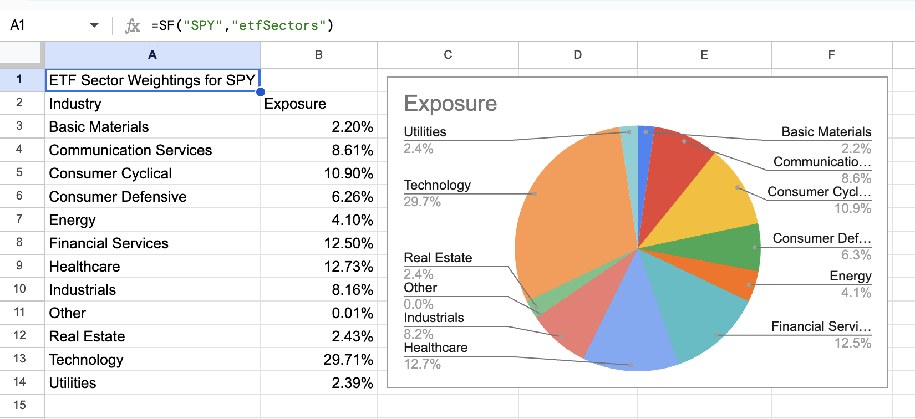This screenshot has width=915, height=419.
Task: Click the 'Financial Services' cell
Action: click(x=152, y=243)
